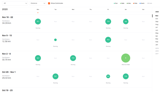Jump to Sep in month navigator
160x92 pixels.
point(157,22)
